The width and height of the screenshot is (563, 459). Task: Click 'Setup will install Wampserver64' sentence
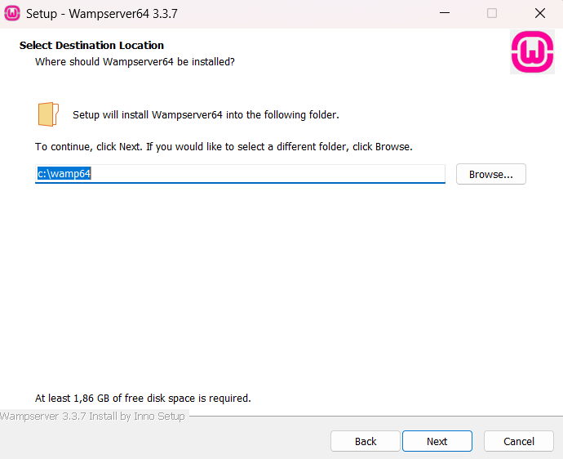(206, 115)
